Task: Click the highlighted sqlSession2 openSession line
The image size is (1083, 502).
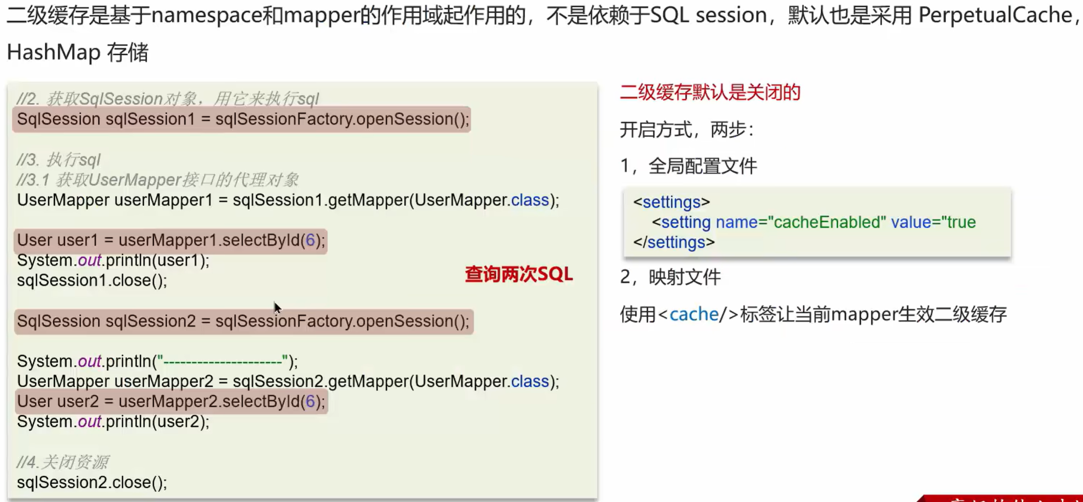Action: [243, 321]
